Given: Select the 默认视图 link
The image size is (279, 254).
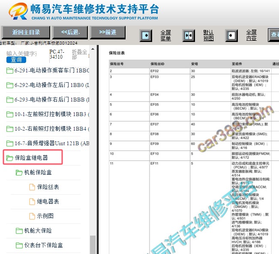Looking at the screenshot, I should [209, 36].
